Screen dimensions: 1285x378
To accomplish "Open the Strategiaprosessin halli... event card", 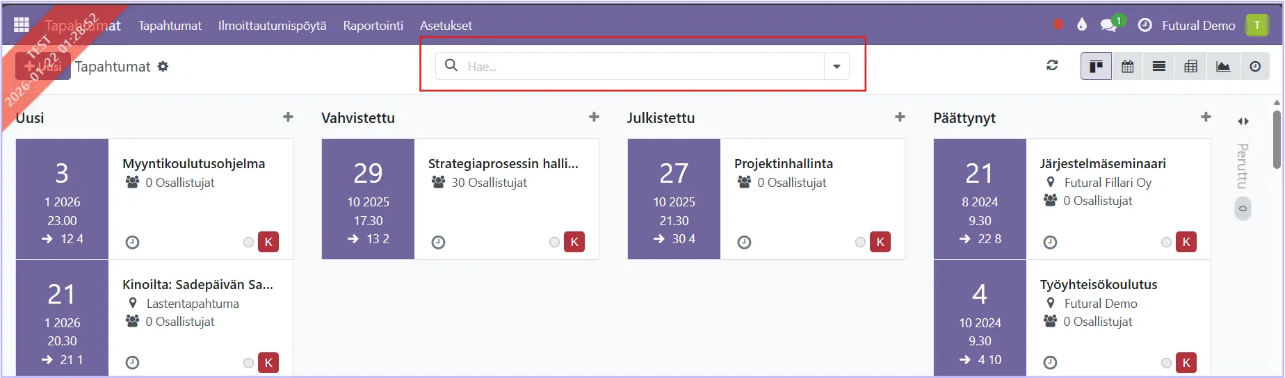I will tap(503, 164).
